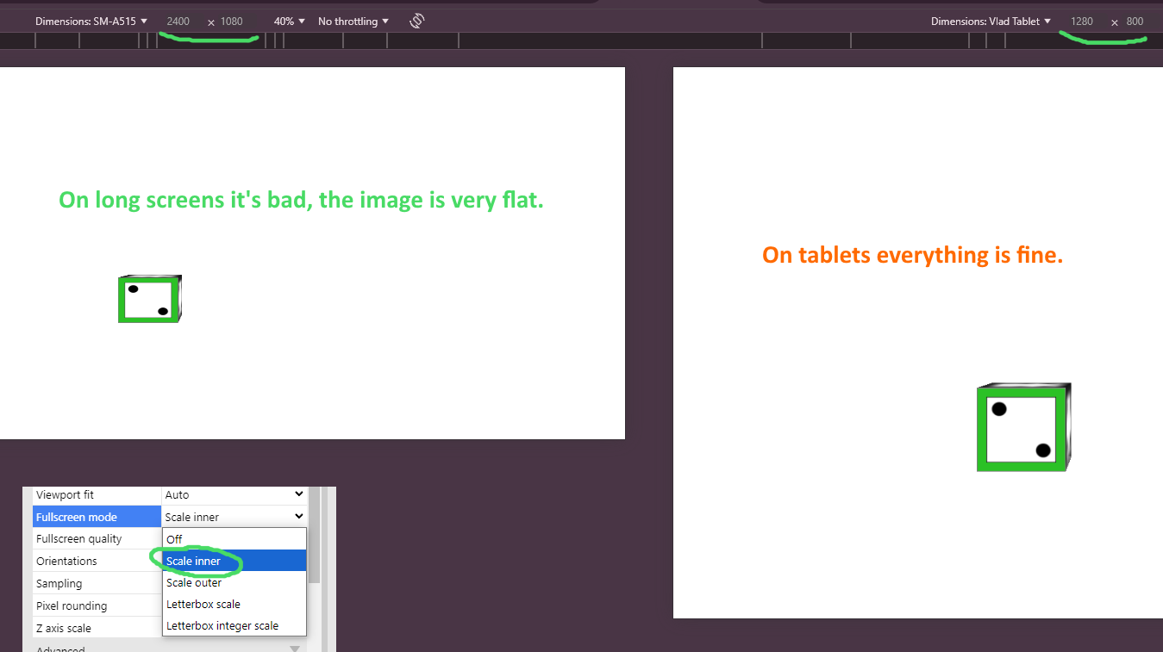Screen dimensions: 1163x652
Task: Select Letterbox integer scale option
Action: pos(222,625)
